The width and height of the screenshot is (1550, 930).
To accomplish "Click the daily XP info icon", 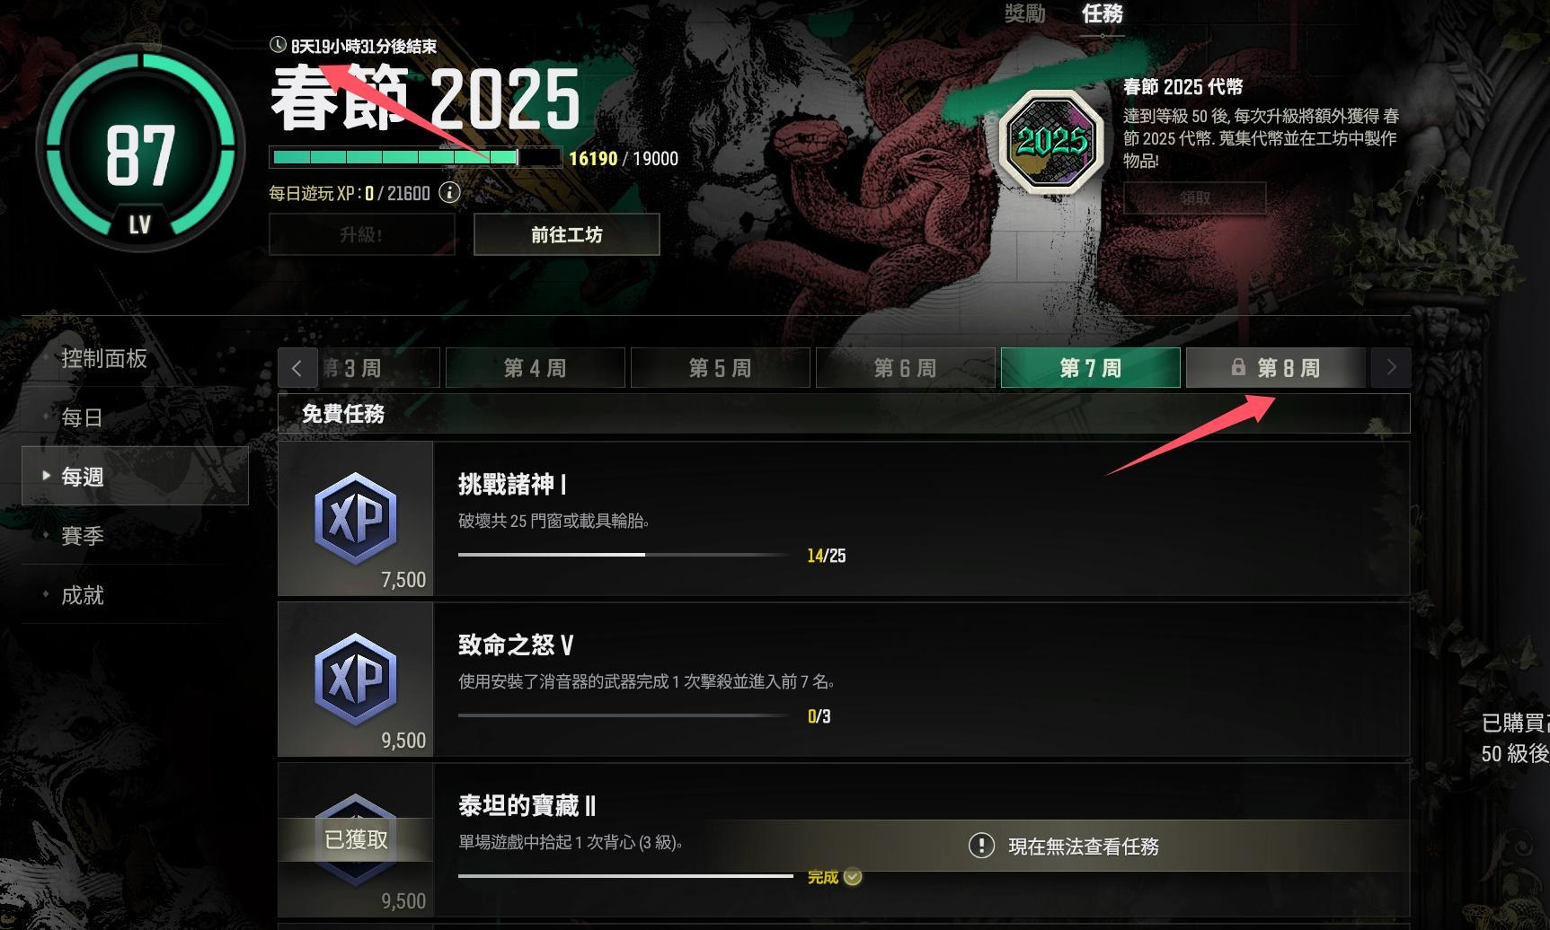I will (x=449, y=193).
